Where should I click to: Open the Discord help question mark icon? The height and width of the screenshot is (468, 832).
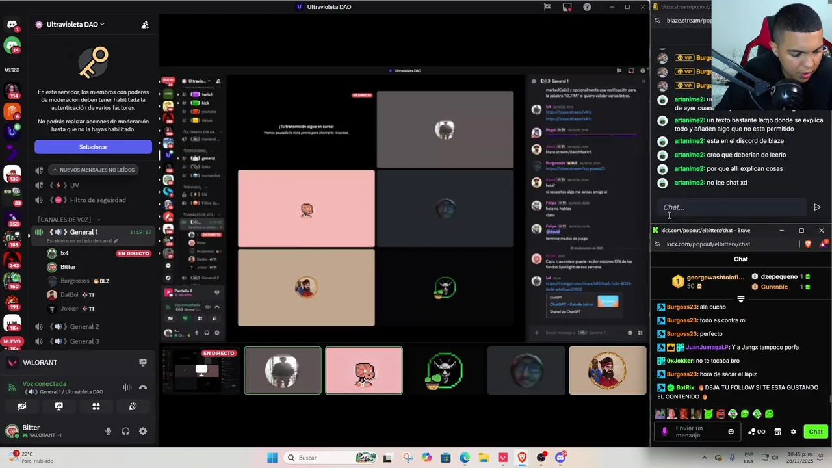point(587,7)
